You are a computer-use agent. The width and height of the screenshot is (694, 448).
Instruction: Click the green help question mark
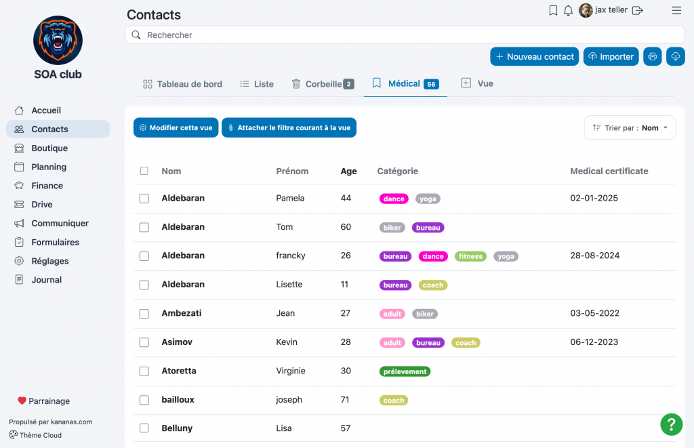pos(672,424)
